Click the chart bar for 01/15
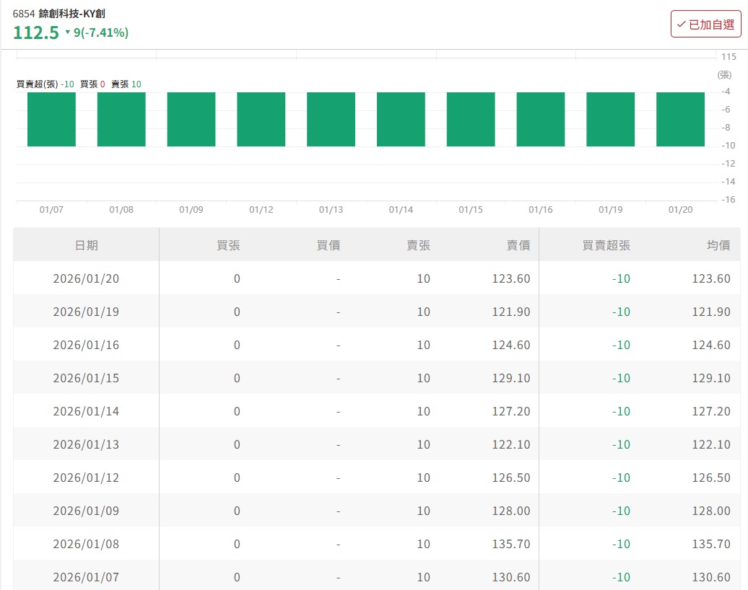Screen dimensions: 748x590 click(x=471, y=119)
